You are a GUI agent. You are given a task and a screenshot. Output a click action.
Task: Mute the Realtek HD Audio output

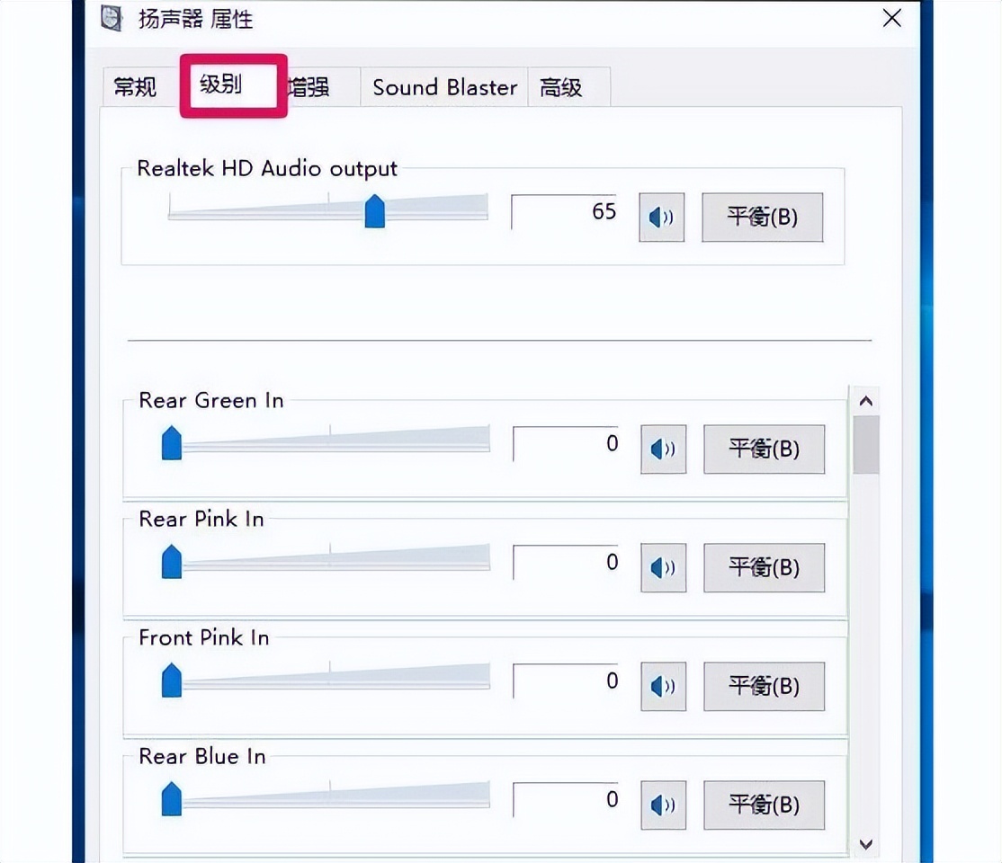click(661, 217)
